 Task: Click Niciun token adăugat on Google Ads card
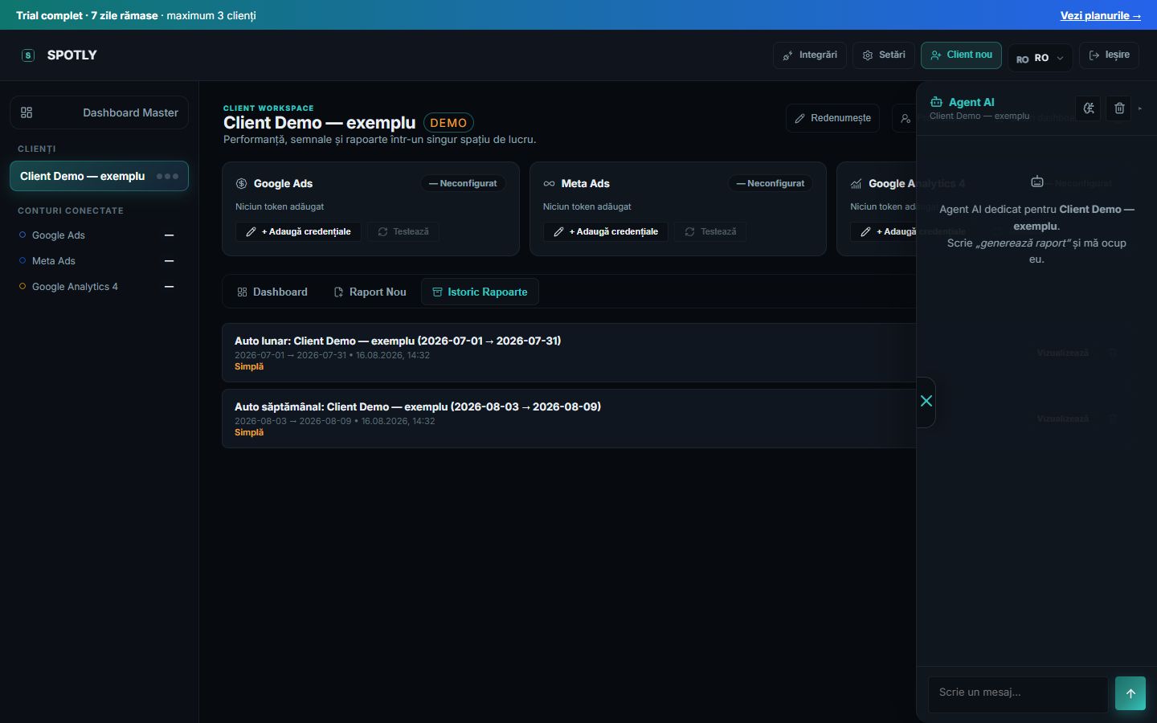coord(280,206)
